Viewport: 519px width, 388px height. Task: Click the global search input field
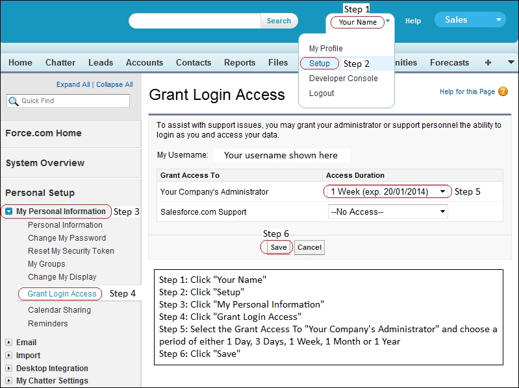(x=195, y=21)
